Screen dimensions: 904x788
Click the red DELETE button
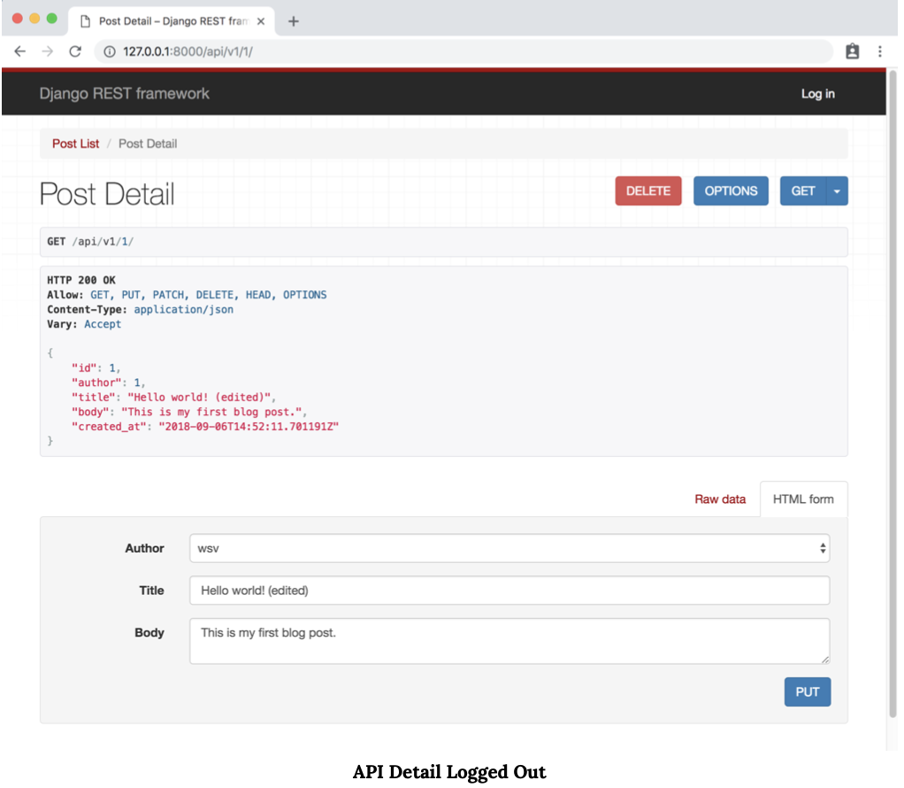coord(648,191)
